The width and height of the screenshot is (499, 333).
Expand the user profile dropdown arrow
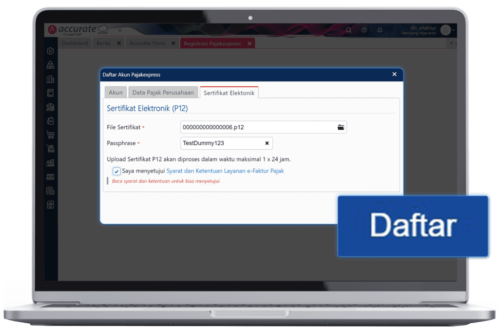point(454,30)
